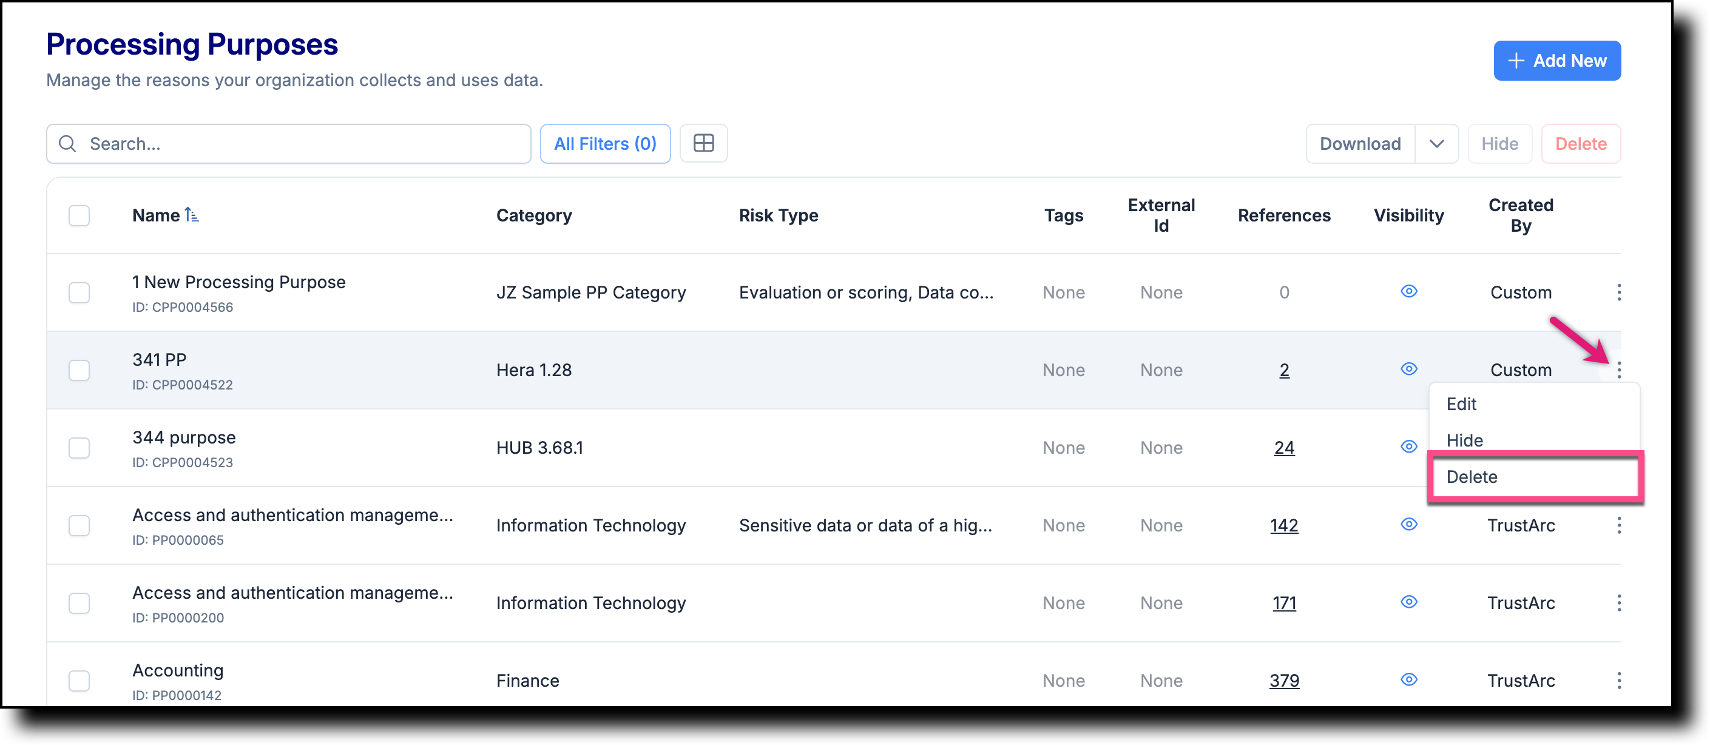The width and height of the screenshot is (1710, 745).
Task: Click inside the Search input field
Action: [x=266, y=143]
